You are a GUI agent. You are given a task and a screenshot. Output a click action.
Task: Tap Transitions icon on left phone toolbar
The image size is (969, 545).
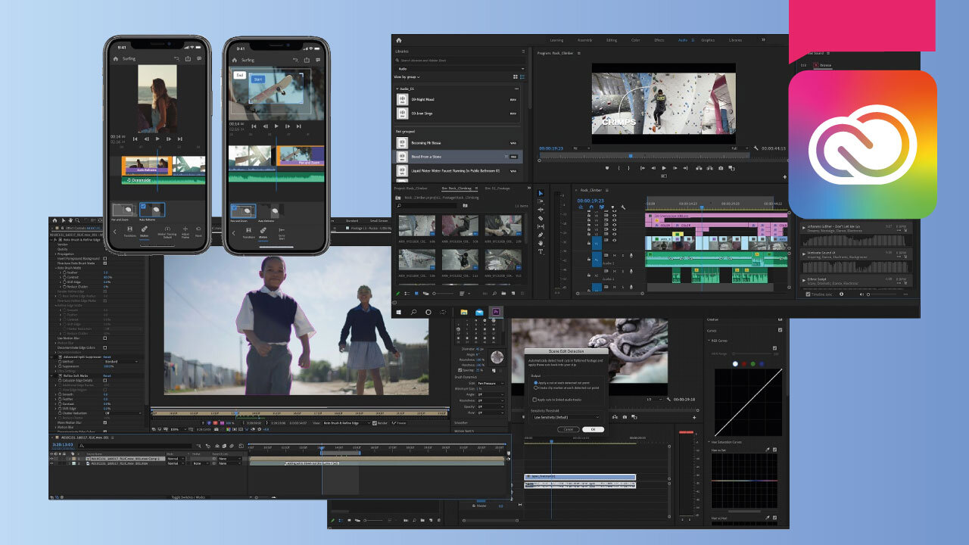(129, 231)
